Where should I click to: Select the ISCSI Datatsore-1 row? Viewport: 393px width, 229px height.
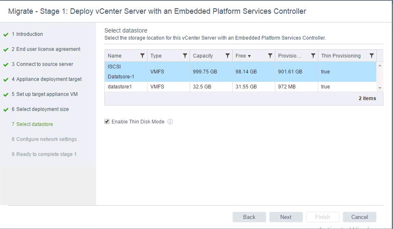[x=241, y=72]
